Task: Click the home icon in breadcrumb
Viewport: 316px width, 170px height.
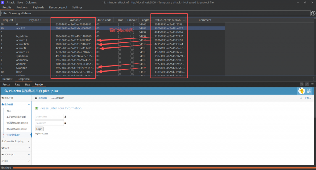Action: [x=36, y=98]
